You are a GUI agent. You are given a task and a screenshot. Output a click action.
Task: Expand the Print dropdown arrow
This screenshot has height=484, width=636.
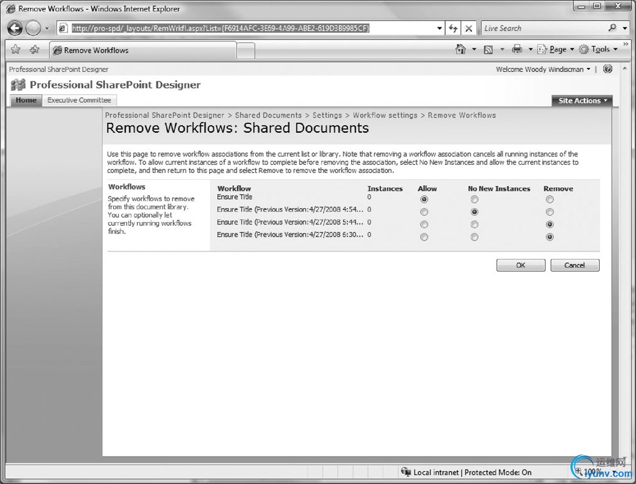[530, 50]
